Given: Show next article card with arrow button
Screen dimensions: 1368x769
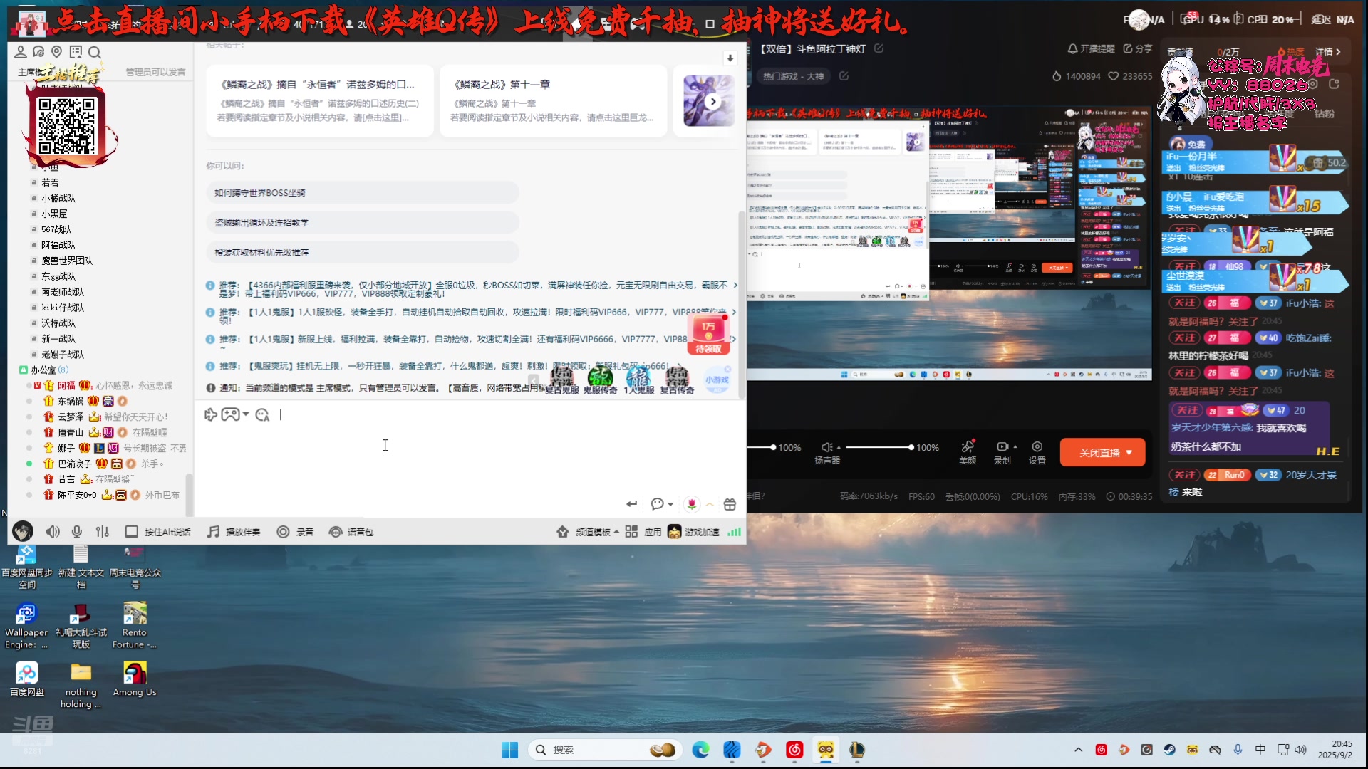Looking at the screenshot, I should click(x=712, y=102).
